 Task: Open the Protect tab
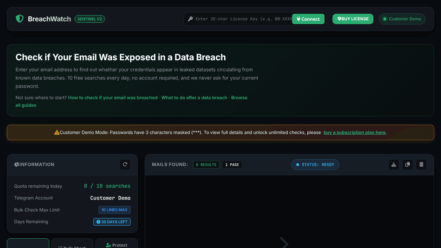coord(116,245)
